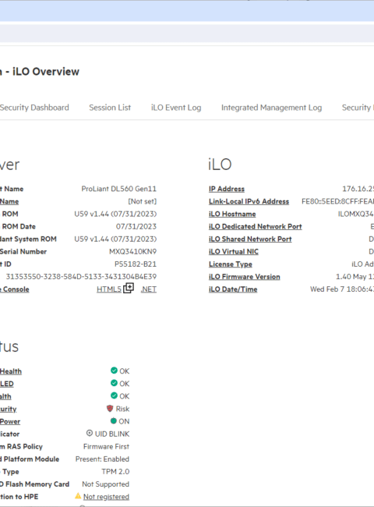Go to Integrated Management Log tab
Viewport: 374px width, 507px height.
tap(272, 108)
